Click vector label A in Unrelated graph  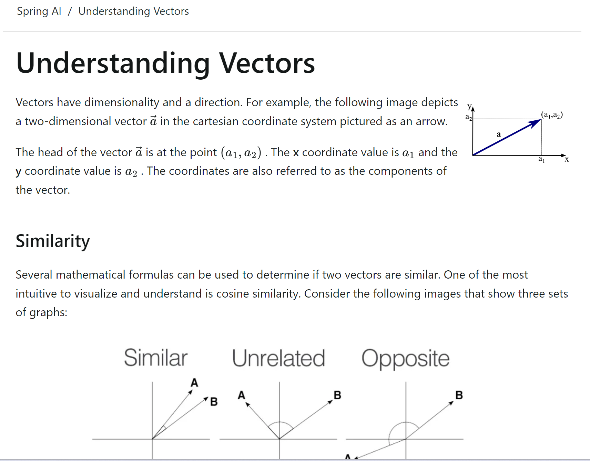241,395
